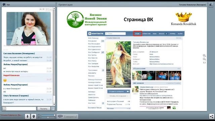The image size is (215, 121).
Task: Click the large VK profile photo on slide
Action: (119, 64)
